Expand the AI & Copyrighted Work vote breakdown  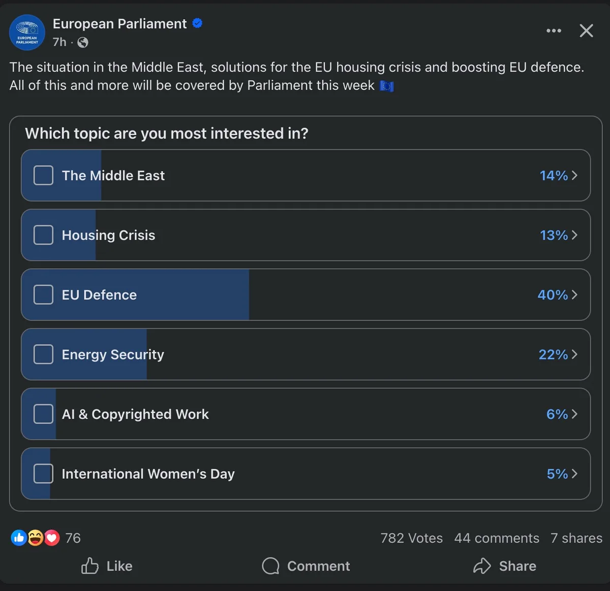click(575, 414)
